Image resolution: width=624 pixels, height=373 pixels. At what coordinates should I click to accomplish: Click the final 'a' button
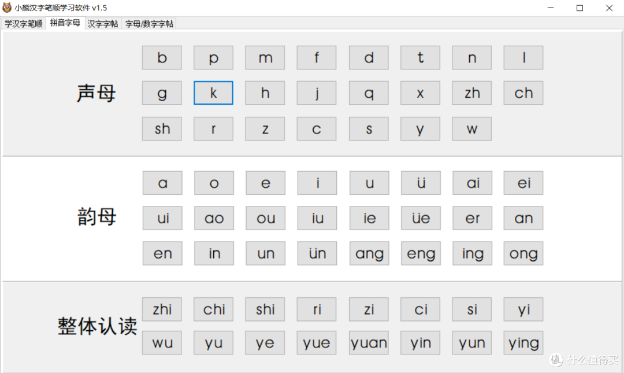click(162, 183)
